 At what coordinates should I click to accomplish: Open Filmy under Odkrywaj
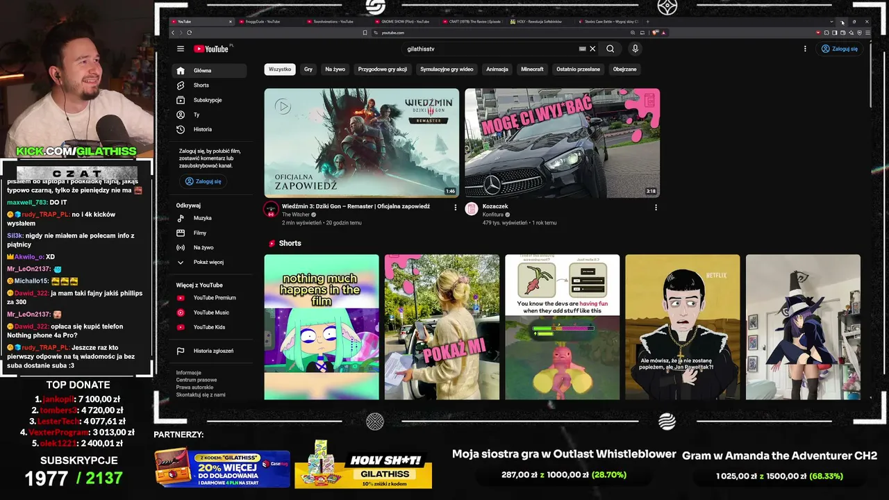click(x=209, y=233)
